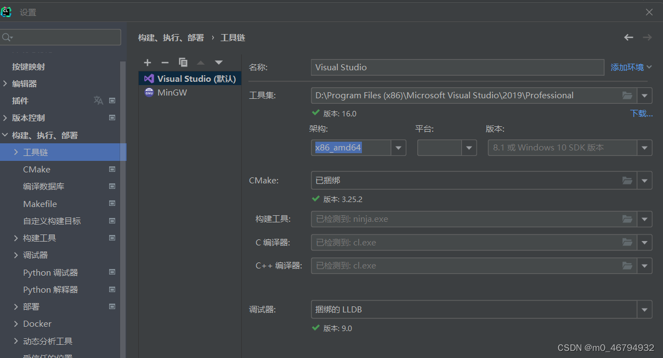The image size is (663, 358).
Task: Open plugin settings via the icon beside 插件
Action: pyautogui.click(x=112, y=100)
